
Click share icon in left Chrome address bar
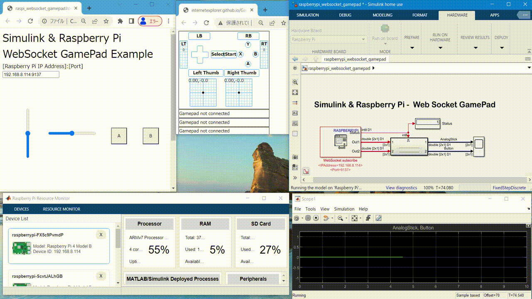tap(95, 21)
